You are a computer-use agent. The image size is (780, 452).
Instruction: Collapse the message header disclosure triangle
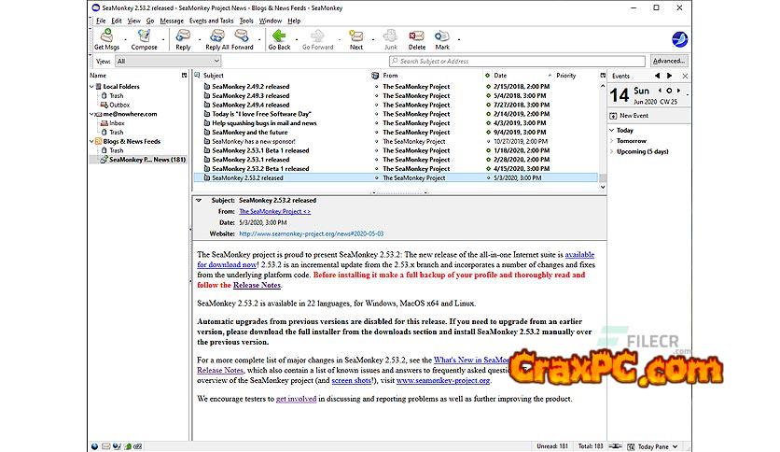point(199,200)
